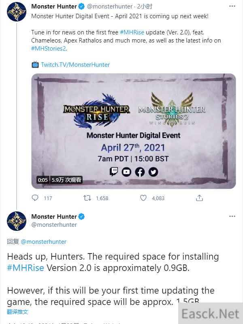Image resolution: width=243 pixels, height=324 pixels.
Task: Open the #MHStories2 hashtag link
Action: 49,49
